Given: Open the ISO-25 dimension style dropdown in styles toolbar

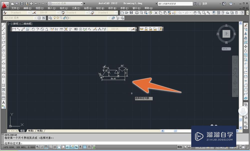Looking at the screenshot, I should pyautogui.click(x=58, y=13).
